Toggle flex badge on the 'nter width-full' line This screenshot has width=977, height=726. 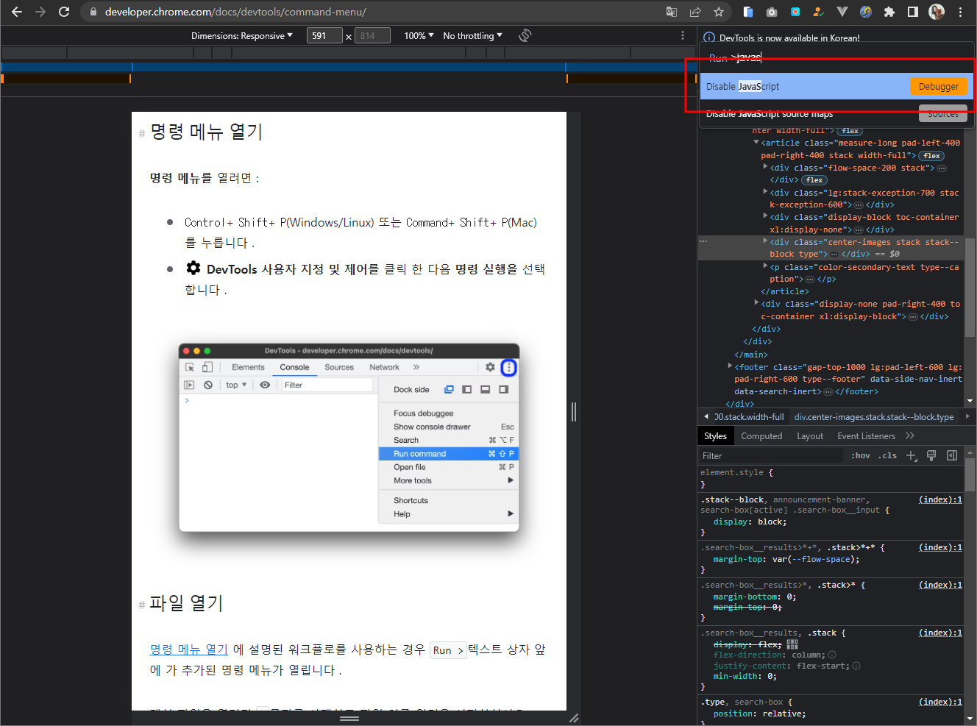(850, 131)
